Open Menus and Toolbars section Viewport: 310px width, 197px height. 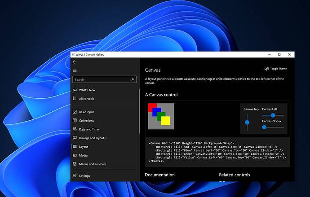point(93,164)
